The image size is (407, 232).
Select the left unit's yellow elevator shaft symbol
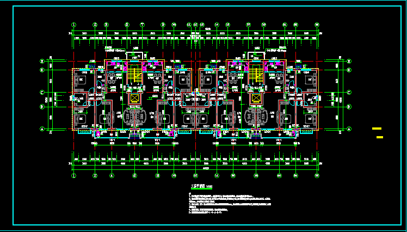tap(134, 98)
